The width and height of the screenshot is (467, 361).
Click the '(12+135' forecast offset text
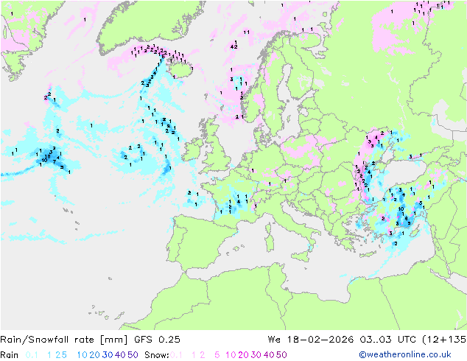(444, 339)
